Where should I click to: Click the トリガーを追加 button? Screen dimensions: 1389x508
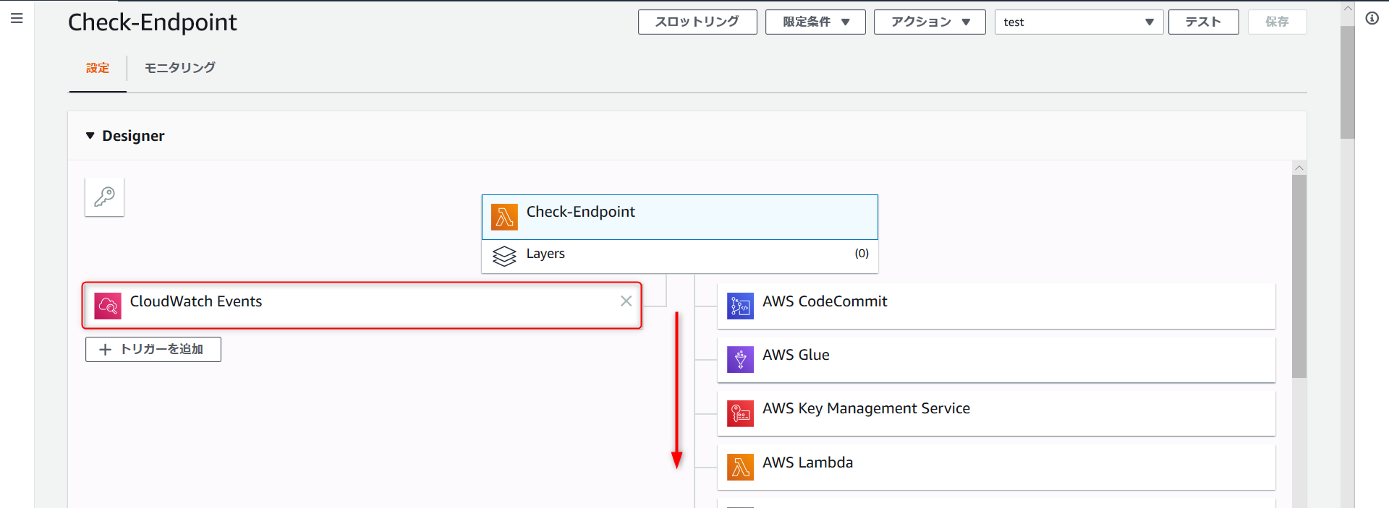tap(153, 349)
